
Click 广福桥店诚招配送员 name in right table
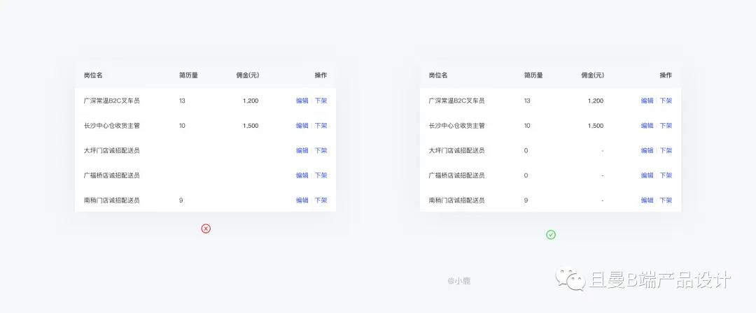pos(456,175)
